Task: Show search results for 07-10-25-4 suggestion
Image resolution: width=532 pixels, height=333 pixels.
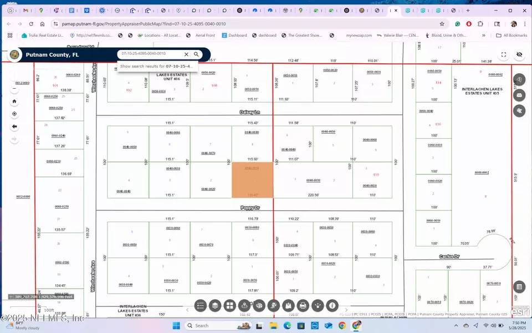Action: click(x=157, y=66)
